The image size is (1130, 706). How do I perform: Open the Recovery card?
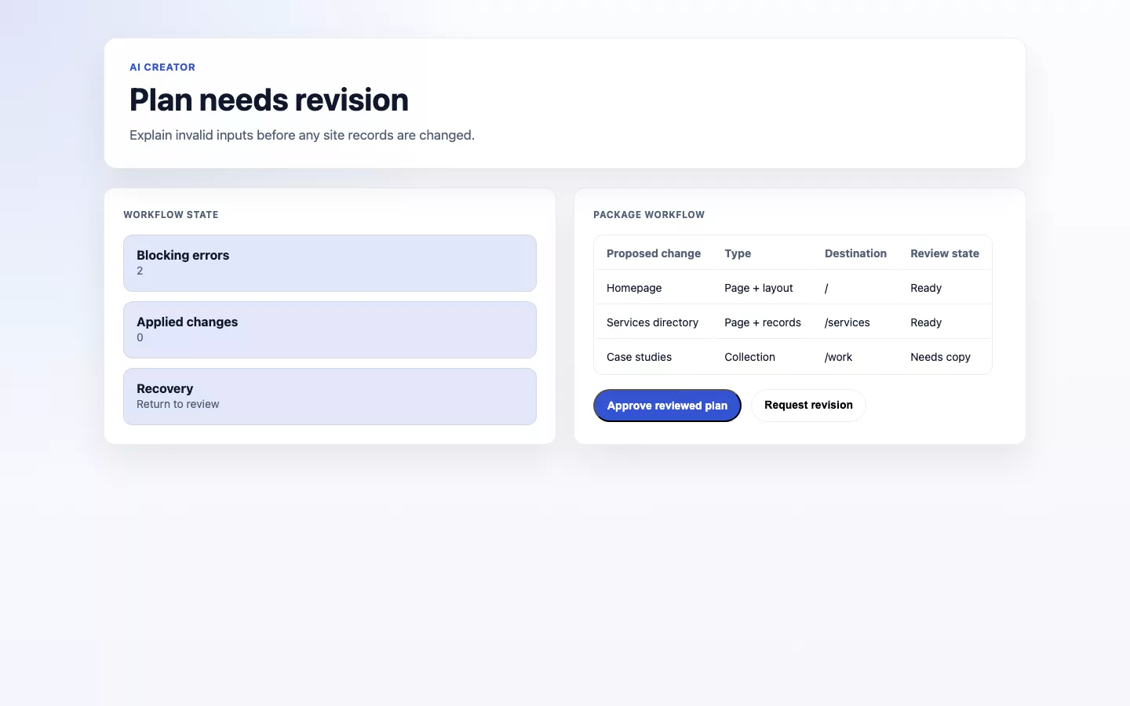tap(330, 397)
